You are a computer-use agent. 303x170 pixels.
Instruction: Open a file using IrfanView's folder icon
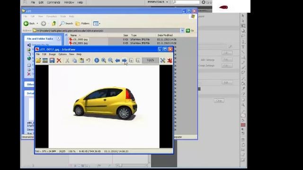coord(38,60)
